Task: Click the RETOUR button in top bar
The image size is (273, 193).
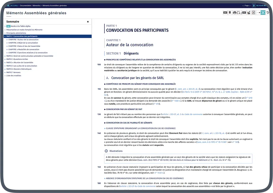Action: coord(262,5)
